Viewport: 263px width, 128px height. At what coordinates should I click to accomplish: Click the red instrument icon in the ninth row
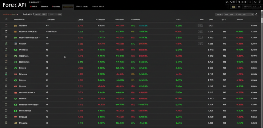tap(15, 74)
